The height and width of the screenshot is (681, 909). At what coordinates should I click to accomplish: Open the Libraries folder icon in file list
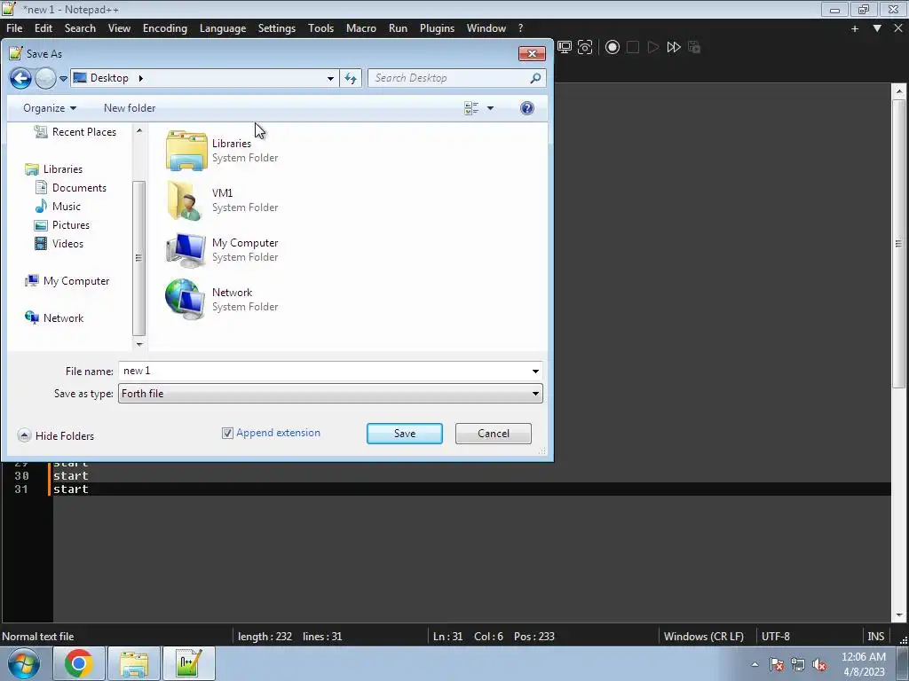pyautogui.click(x=186, y=151)
